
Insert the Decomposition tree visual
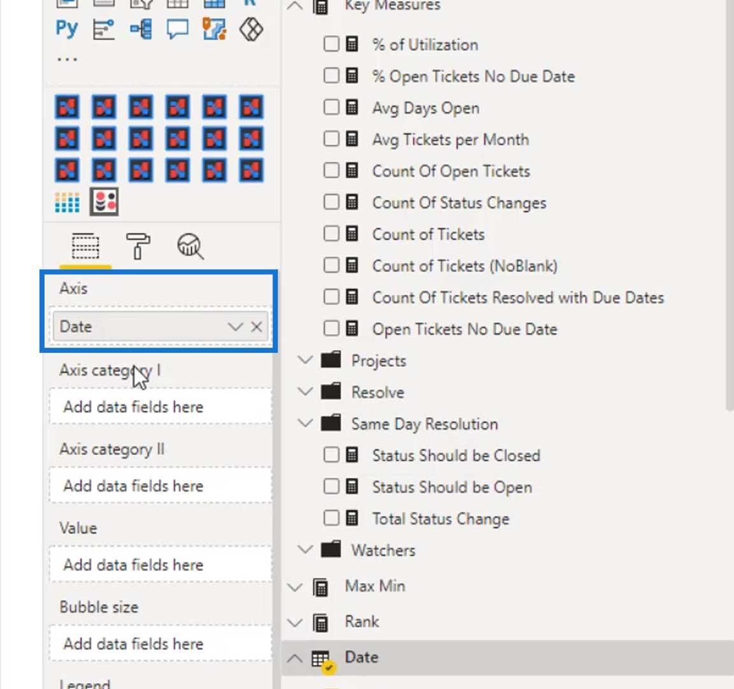click(x=141, y=29)
